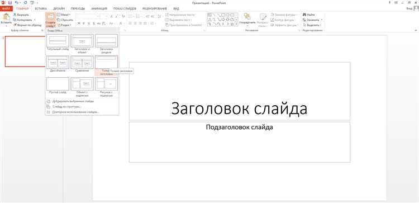The width and height of the screenshot is (419, 203).
Task: Switch to the ПЕРЕХОДЫ tab
Action: [x=78, y=8]
